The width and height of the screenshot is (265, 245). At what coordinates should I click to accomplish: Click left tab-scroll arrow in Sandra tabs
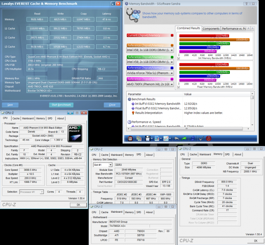(248, 28)
